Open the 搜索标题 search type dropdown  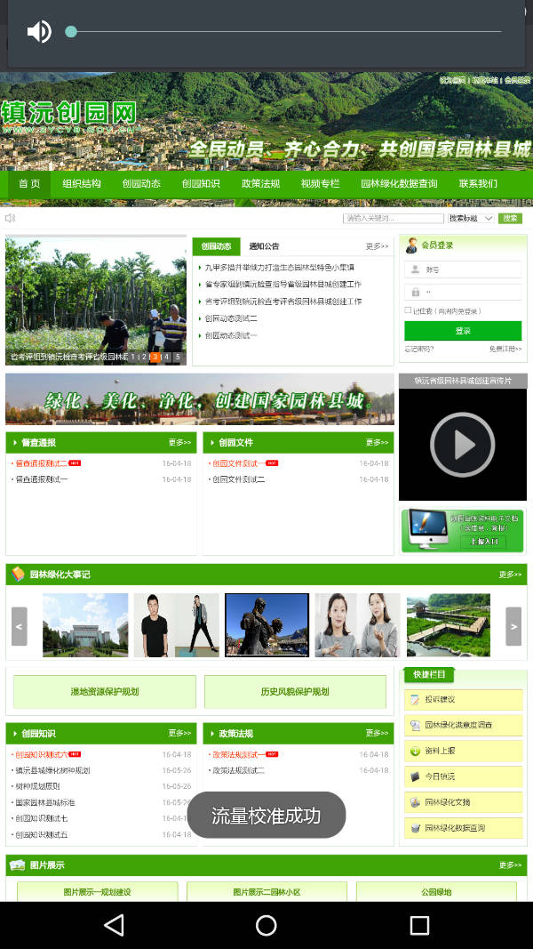[x=469, y=219]
